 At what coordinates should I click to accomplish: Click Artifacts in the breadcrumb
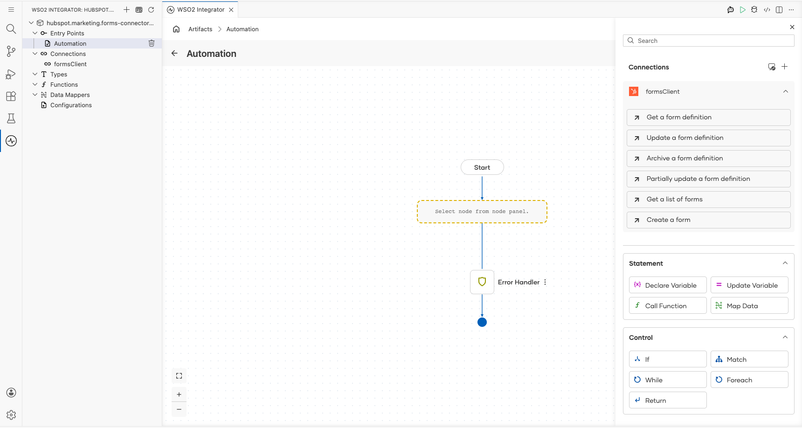pos(200,29)
